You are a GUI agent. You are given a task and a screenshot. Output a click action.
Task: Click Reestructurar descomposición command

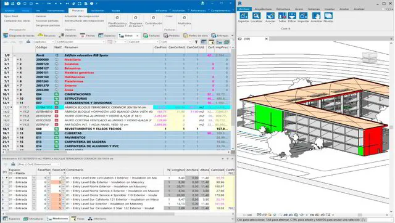coord(84,21)
